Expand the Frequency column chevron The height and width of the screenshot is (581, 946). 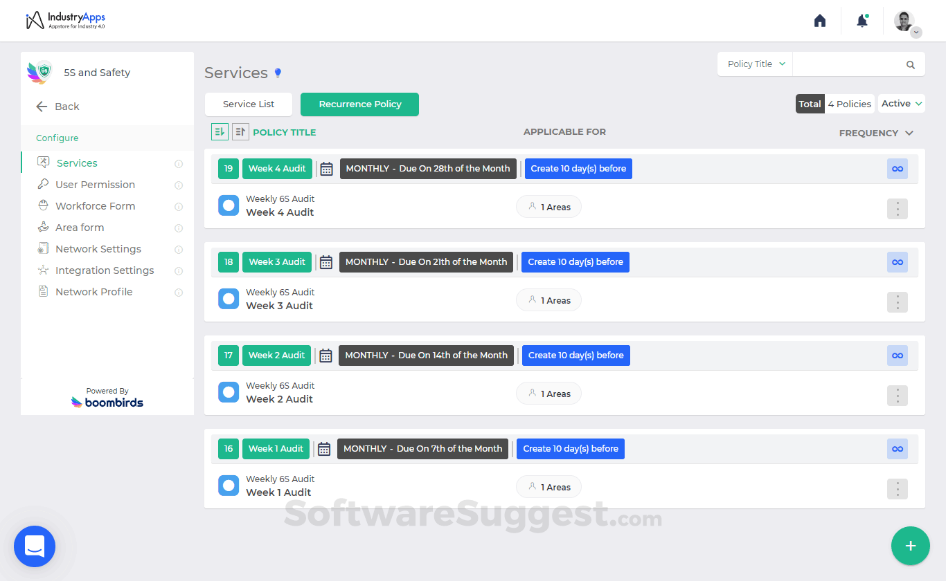909,133
